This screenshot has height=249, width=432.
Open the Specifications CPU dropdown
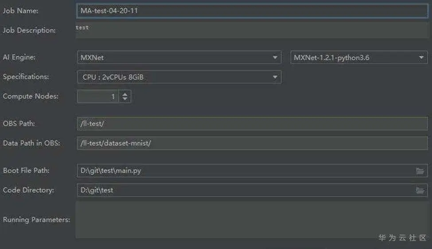pyautogui.click(x=179, y=77)
